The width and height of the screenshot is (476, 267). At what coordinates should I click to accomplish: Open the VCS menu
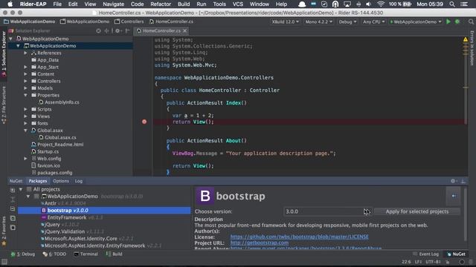(238, 4)
